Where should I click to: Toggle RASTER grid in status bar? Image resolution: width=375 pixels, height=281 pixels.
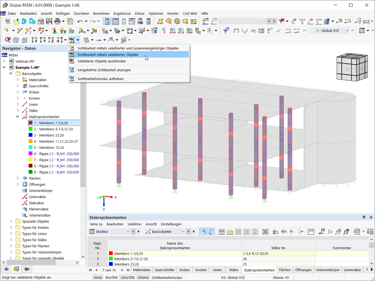(x=112, y=278)
